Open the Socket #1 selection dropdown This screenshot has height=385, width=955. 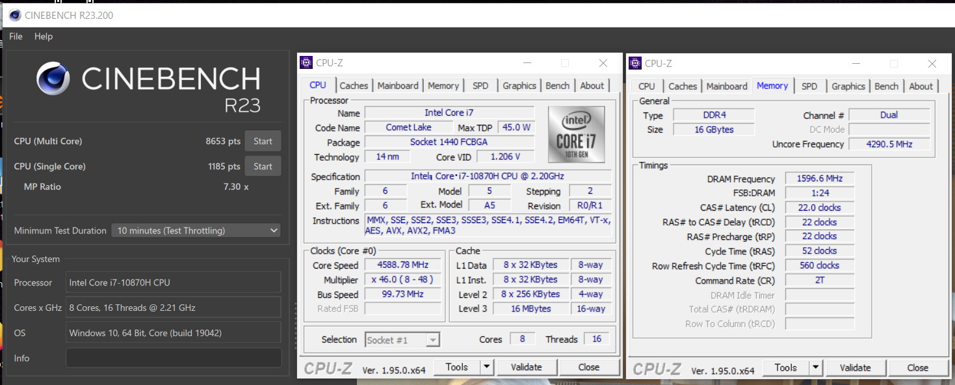pyautogui.click(x=402, y=340)
